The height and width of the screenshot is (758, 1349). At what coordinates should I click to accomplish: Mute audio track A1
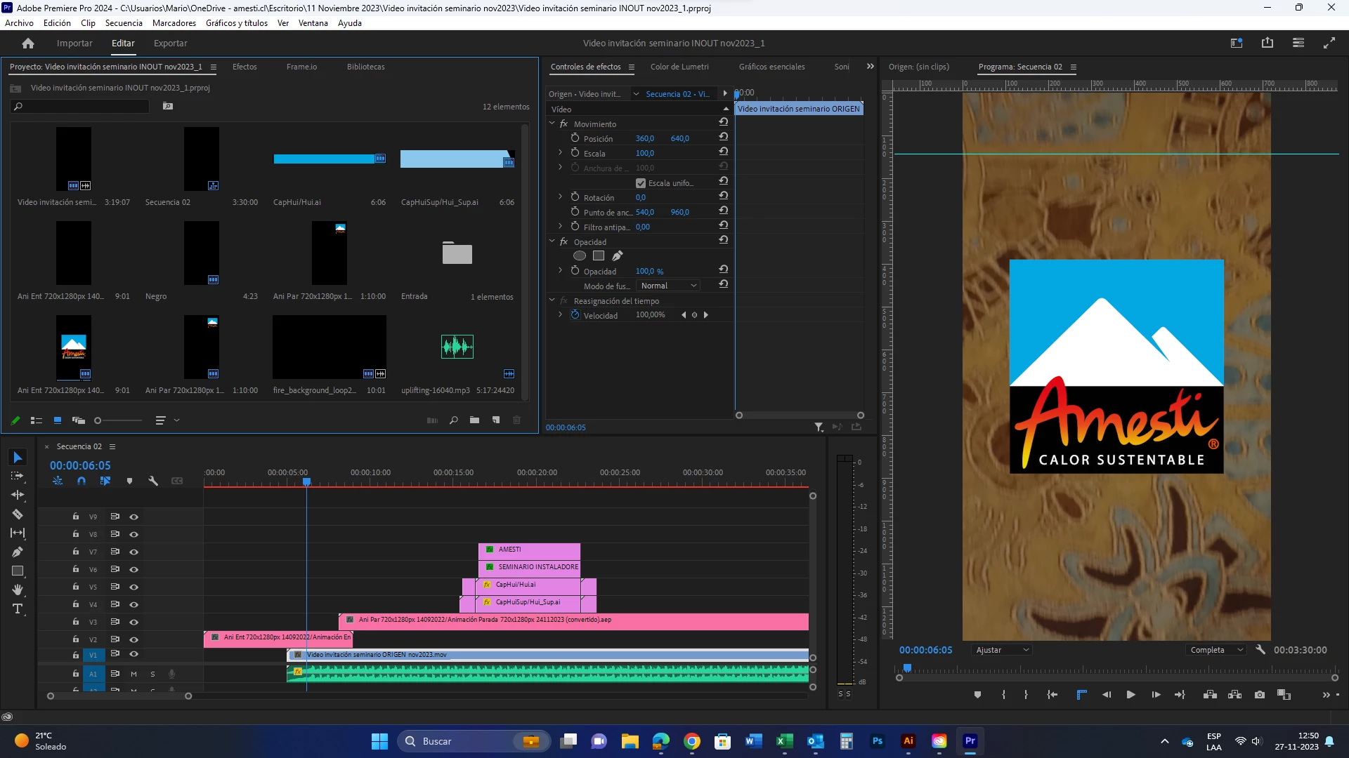133,674
